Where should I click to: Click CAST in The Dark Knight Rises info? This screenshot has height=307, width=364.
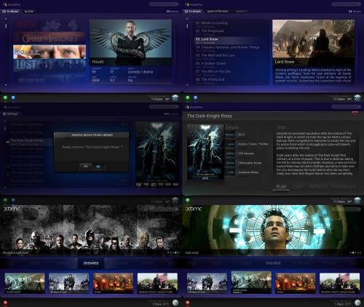298,186
